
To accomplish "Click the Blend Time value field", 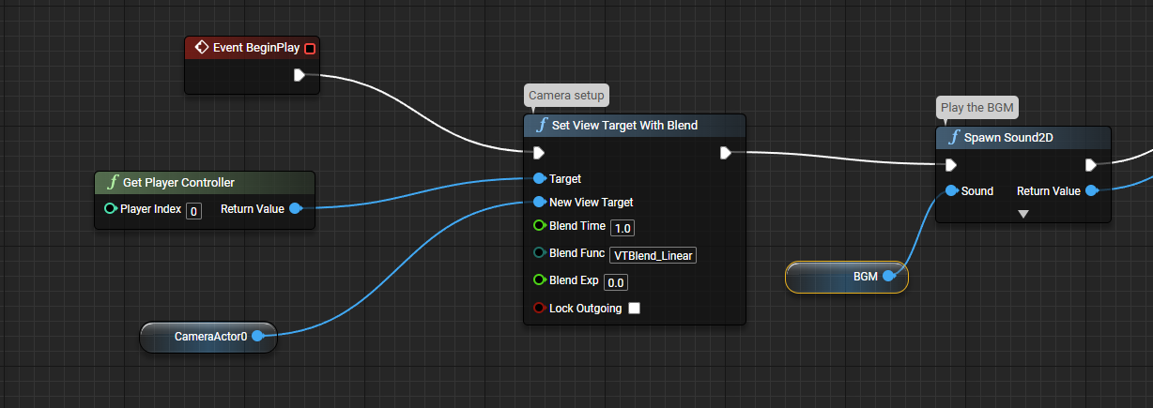I will 623,228.
